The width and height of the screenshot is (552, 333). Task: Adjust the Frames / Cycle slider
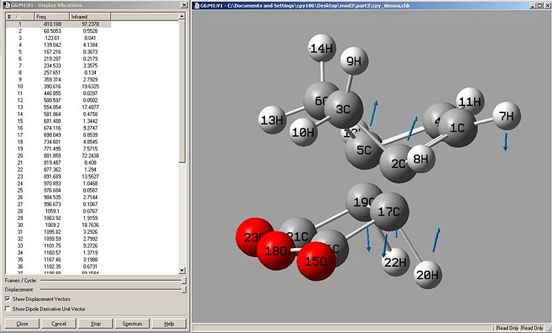[x=184, y=280]
